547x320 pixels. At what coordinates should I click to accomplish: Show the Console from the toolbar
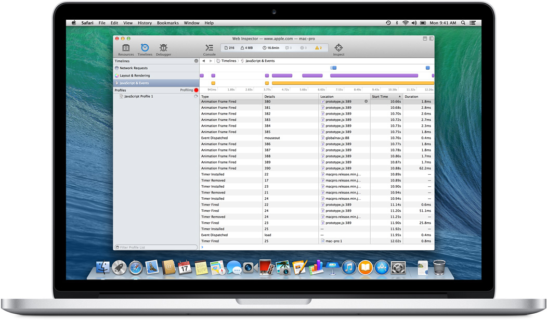(x=209, y=49)
